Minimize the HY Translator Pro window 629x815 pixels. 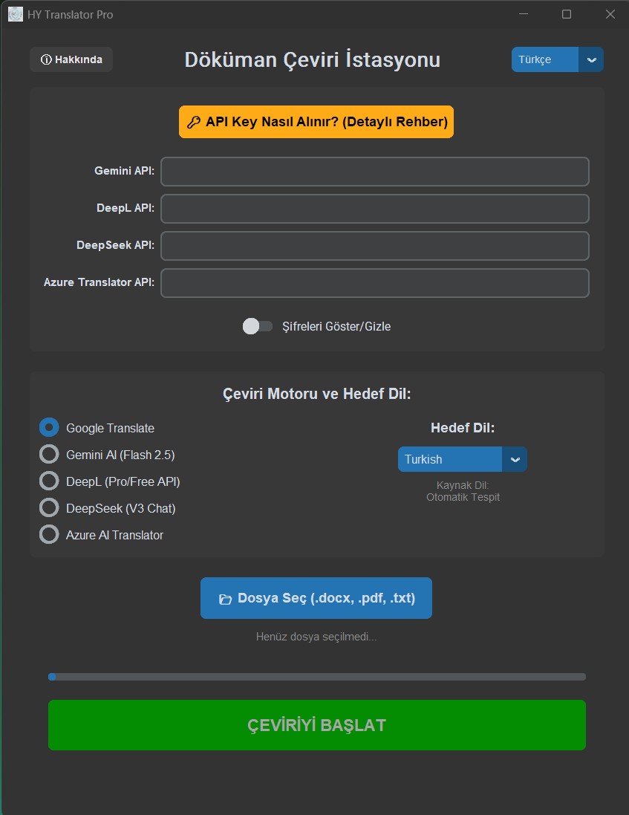pos(524,15)
